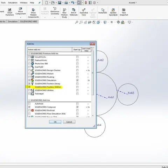168x168 pixels.
Task: Click the File Properties icon
Action: [x=90, y=2]
